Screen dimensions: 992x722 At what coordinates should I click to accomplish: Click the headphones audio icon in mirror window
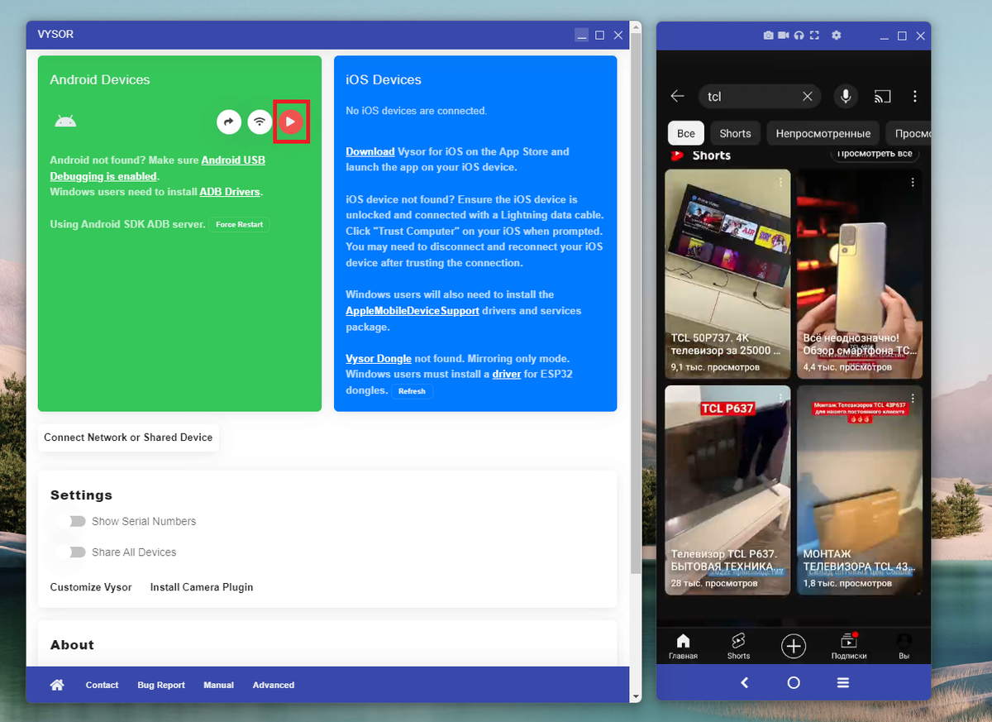[x=799, y=36]
